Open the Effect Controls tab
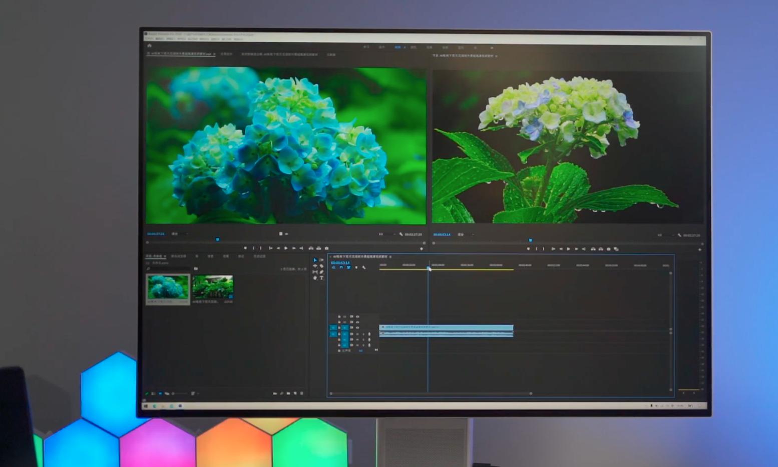778x467 pixels. point(226,54)
